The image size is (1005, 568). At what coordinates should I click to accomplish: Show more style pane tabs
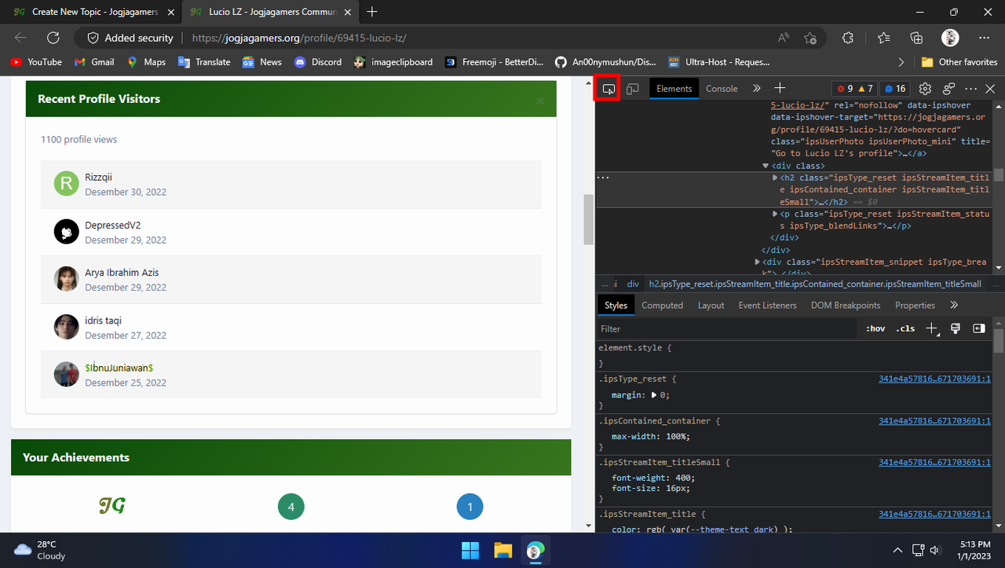tap(954, 305)
